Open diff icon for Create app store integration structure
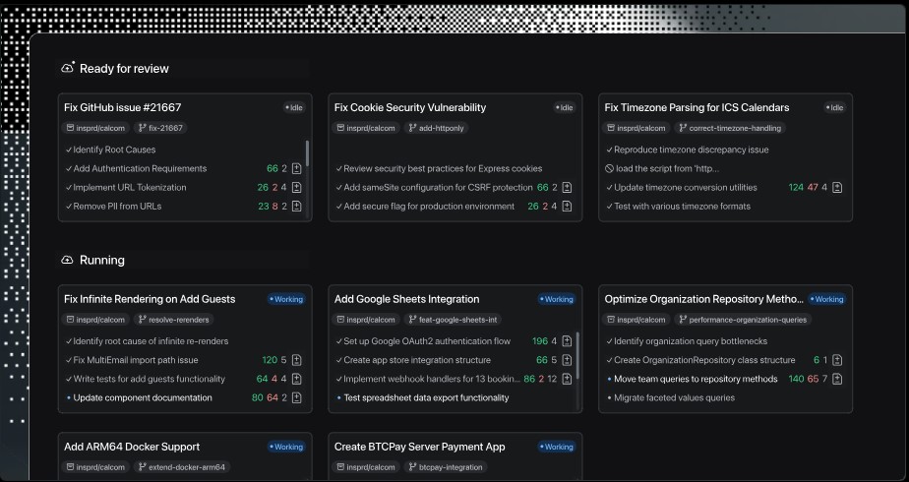 tap(567, 360)
